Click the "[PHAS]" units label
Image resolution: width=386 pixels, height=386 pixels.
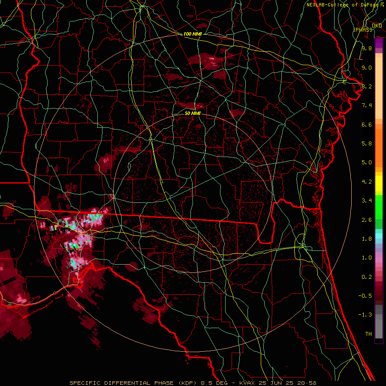pyautogui.click(x=362, y=30)
